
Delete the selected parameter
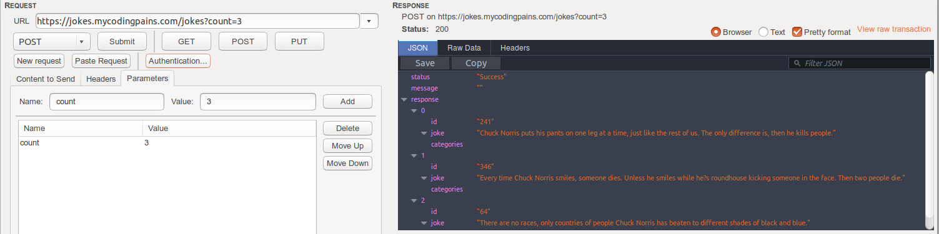coord(347,128)
